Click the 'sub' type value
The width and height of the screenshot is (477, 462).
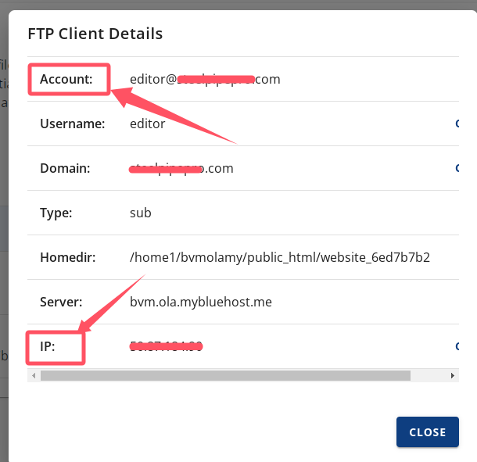(141, 213)
